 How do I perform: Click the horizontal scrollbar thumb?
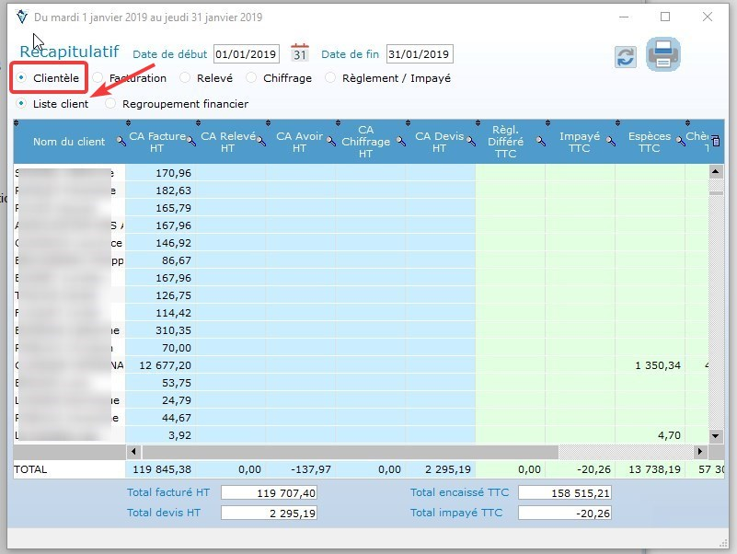[x=351, y=452]
